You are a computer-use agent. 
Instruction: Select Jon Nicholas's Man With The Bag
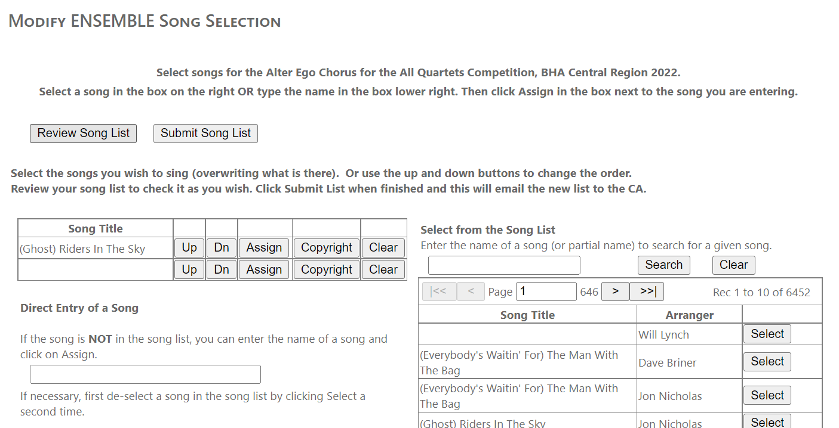coord(767,395)
